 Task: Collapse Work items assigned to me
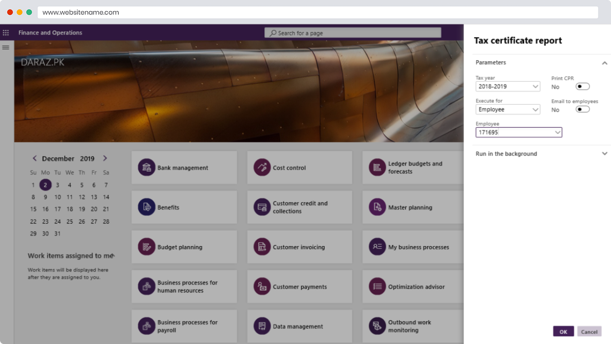[x=113, y=256]
